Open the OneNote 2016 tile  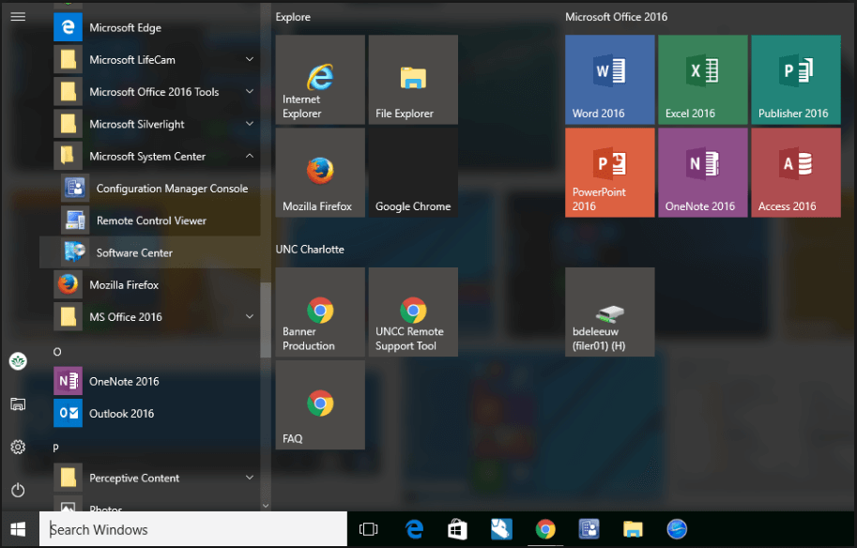(x=702, y=173)
